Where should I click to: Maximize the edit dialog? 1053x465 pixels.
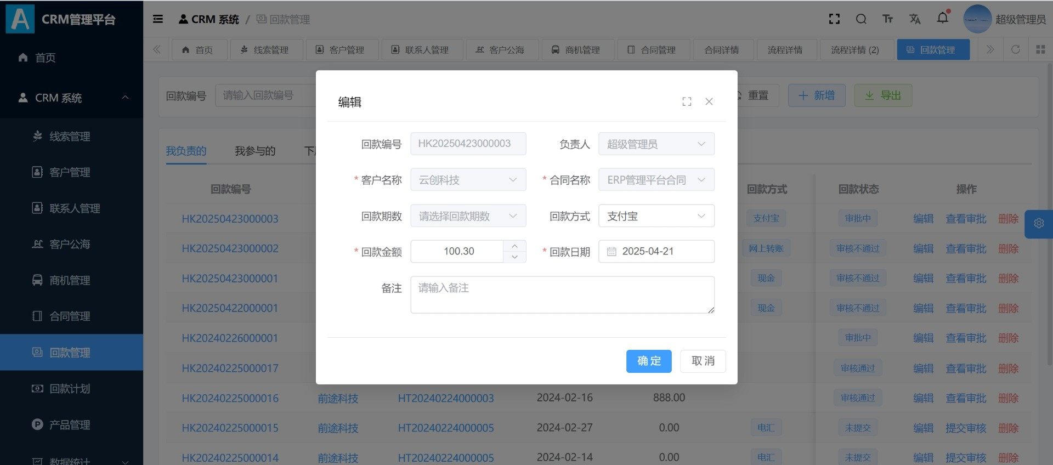coord(687,101)
